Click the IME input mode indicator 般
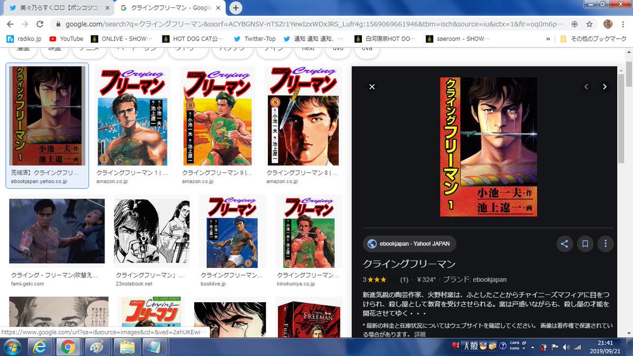Image resolution: width=633 pixels, height=356 pixels. pos(474,346)
